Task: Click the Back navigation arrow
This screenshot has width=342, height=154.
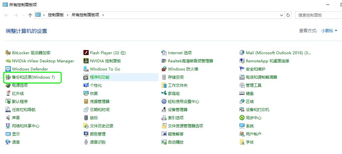Action: click(6, 15)
